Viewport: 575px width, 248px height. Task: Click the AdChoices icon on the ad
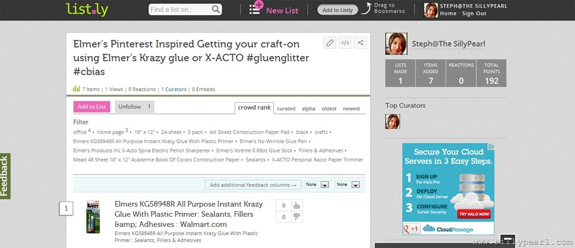(491, 146)
